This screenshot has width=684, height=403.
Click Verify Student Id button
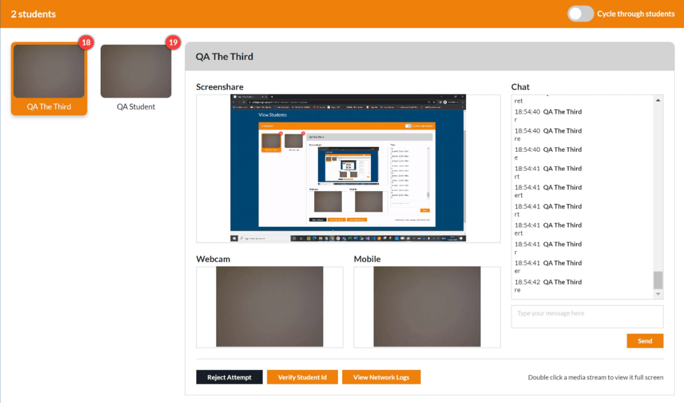(302, 377)
